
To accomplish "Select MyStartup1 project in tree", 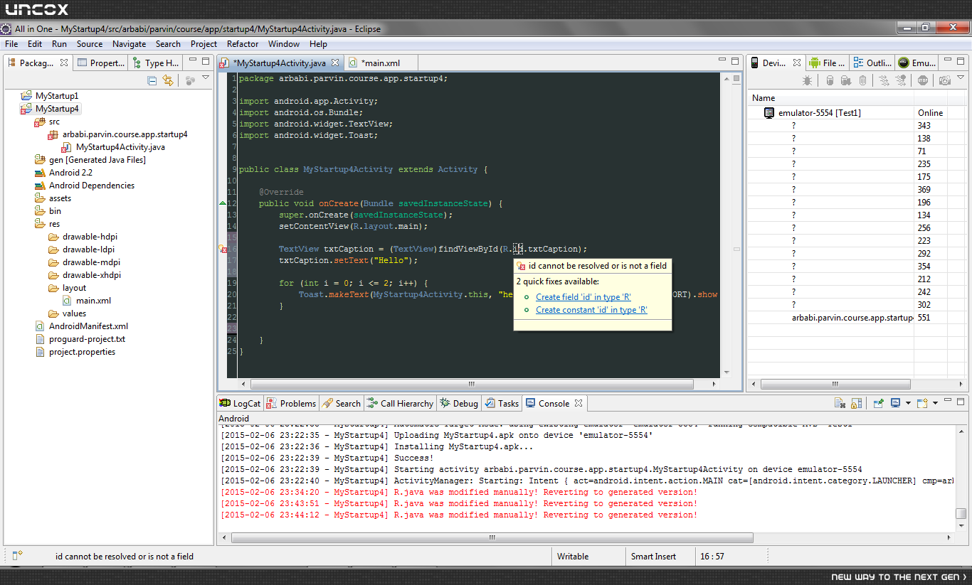I will (50, 96).
